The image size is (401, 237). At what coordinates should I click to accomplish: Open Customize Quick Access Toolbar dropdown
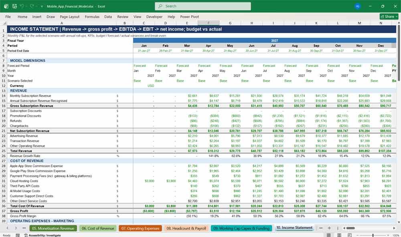[42, 6]
